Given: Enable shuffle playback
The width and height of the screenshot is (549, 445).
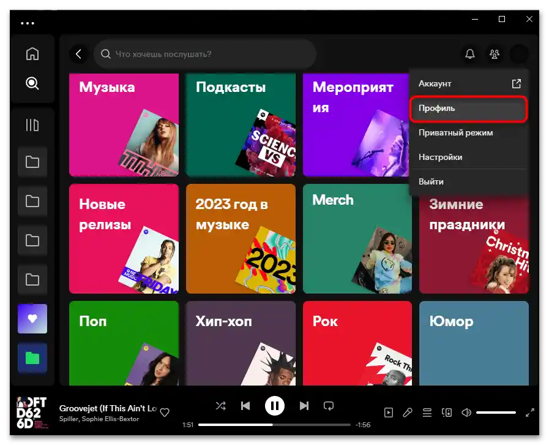Looking at the screenshot, I should click(220, 405).
